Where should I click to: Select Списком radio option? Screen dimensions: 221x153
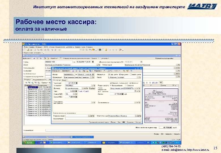coord(126,86)
